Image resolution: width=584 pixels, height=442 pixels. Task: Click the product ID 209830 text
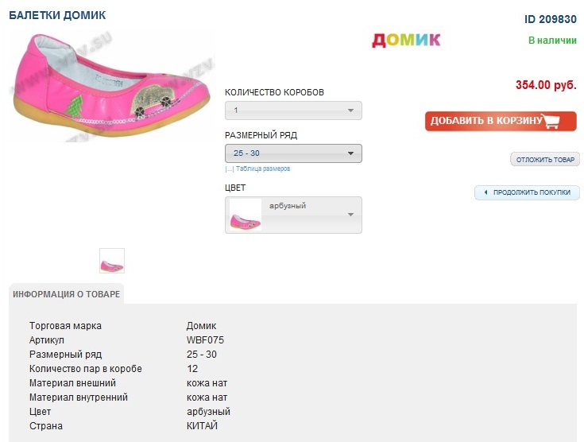(x=550, y=19)
